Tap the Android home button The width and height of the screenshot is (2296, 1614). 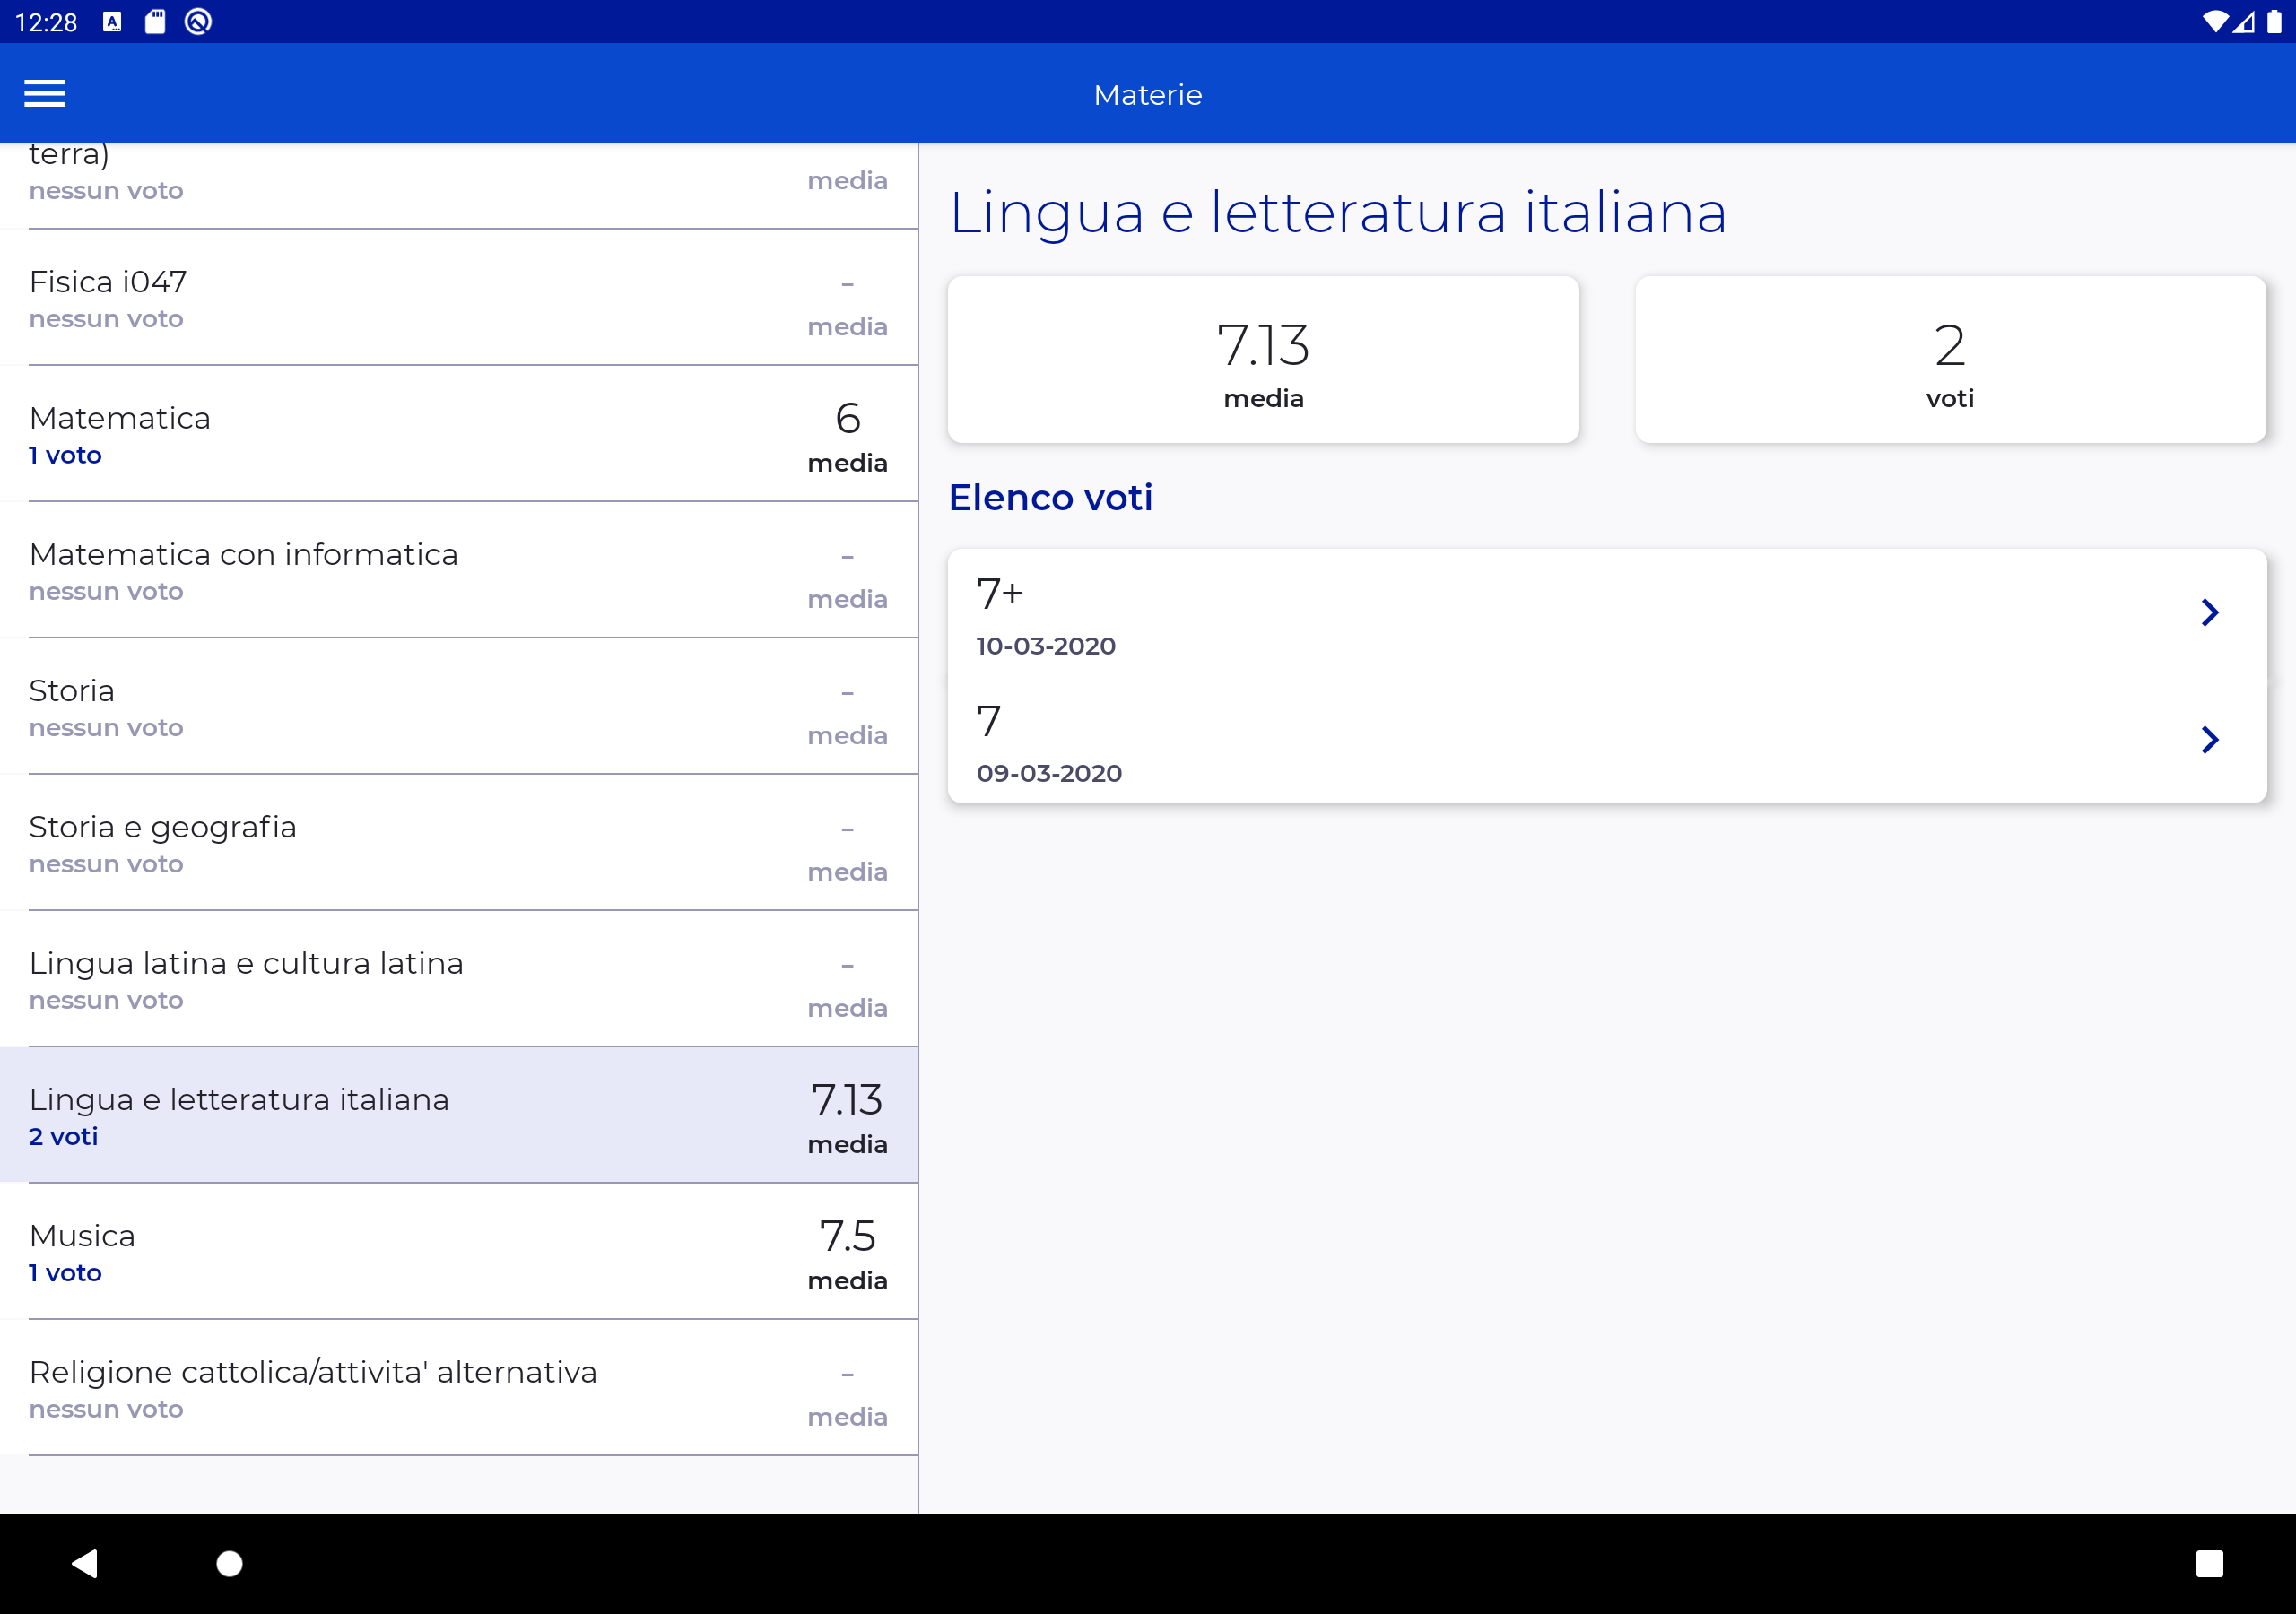click(x=229, y=1563)
